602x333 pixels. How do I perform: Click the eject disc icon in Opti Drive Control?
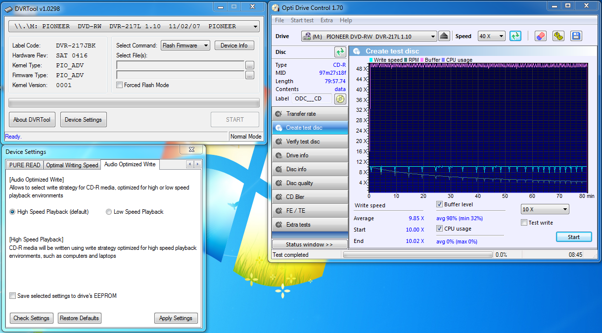tap(444, 36)
